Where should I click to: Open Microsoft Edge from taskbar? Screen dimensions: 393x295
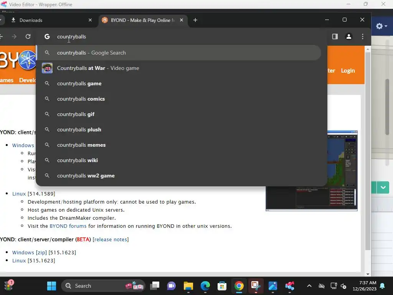(205, 286)
